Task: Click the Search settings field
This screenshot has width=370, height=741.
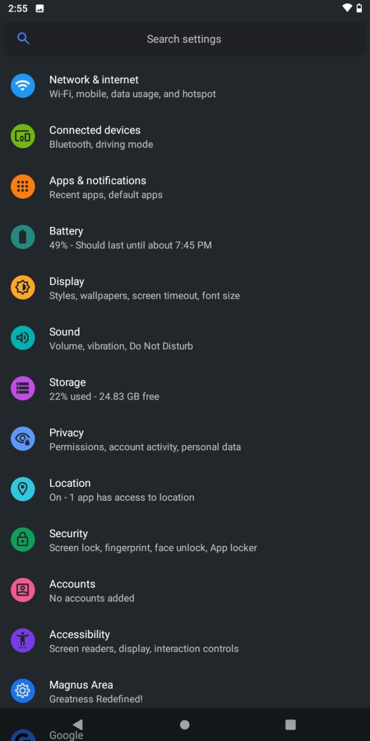Action: (x=185, y=39)
